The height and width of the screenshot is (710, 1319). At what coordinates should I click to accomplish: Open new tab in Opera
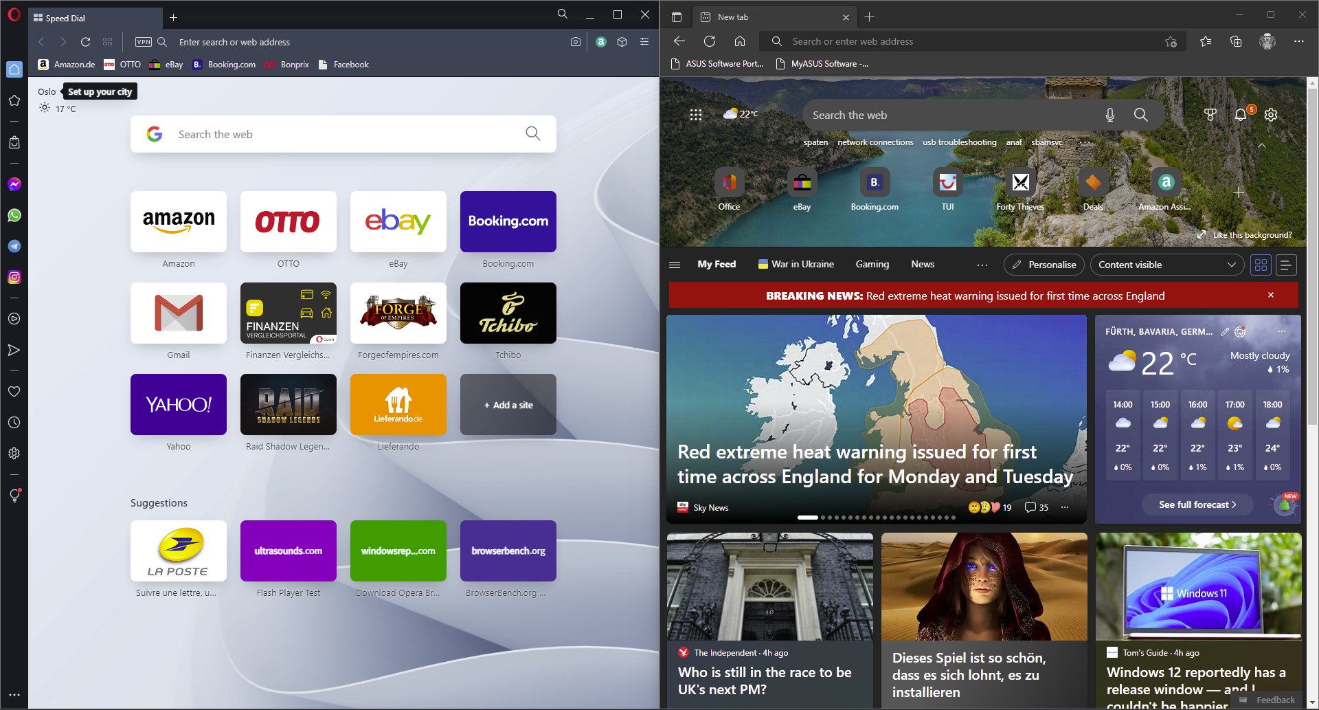pyautogui.click(x=173, y=18)
